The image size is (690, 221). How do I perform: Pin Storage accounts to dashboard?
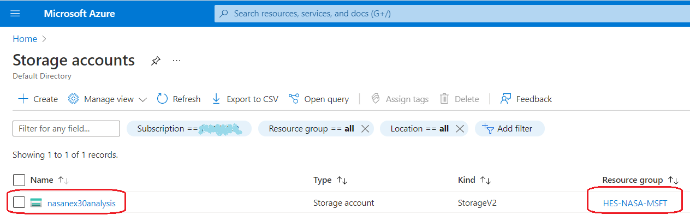156,61
